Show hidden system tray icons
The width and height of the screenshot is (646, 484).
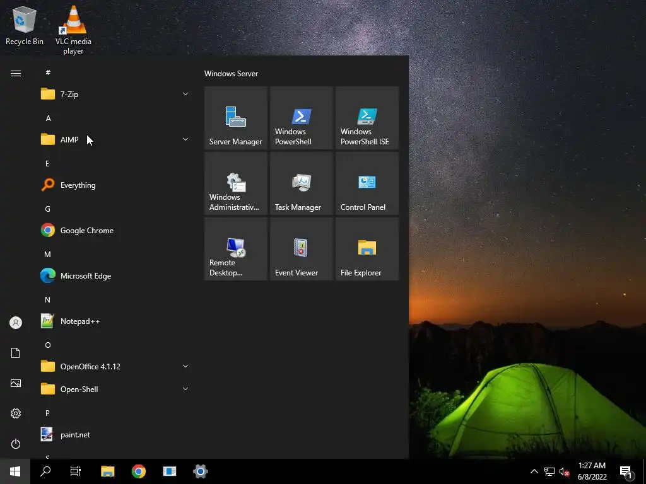[534, 471]
